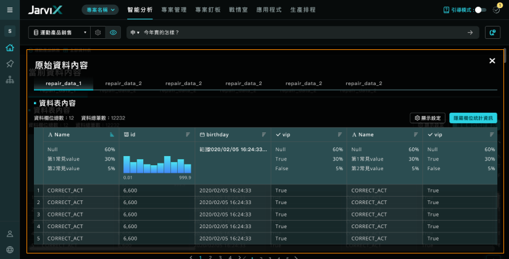Click the globe language icon in the sidebar

tap(10, 250)
